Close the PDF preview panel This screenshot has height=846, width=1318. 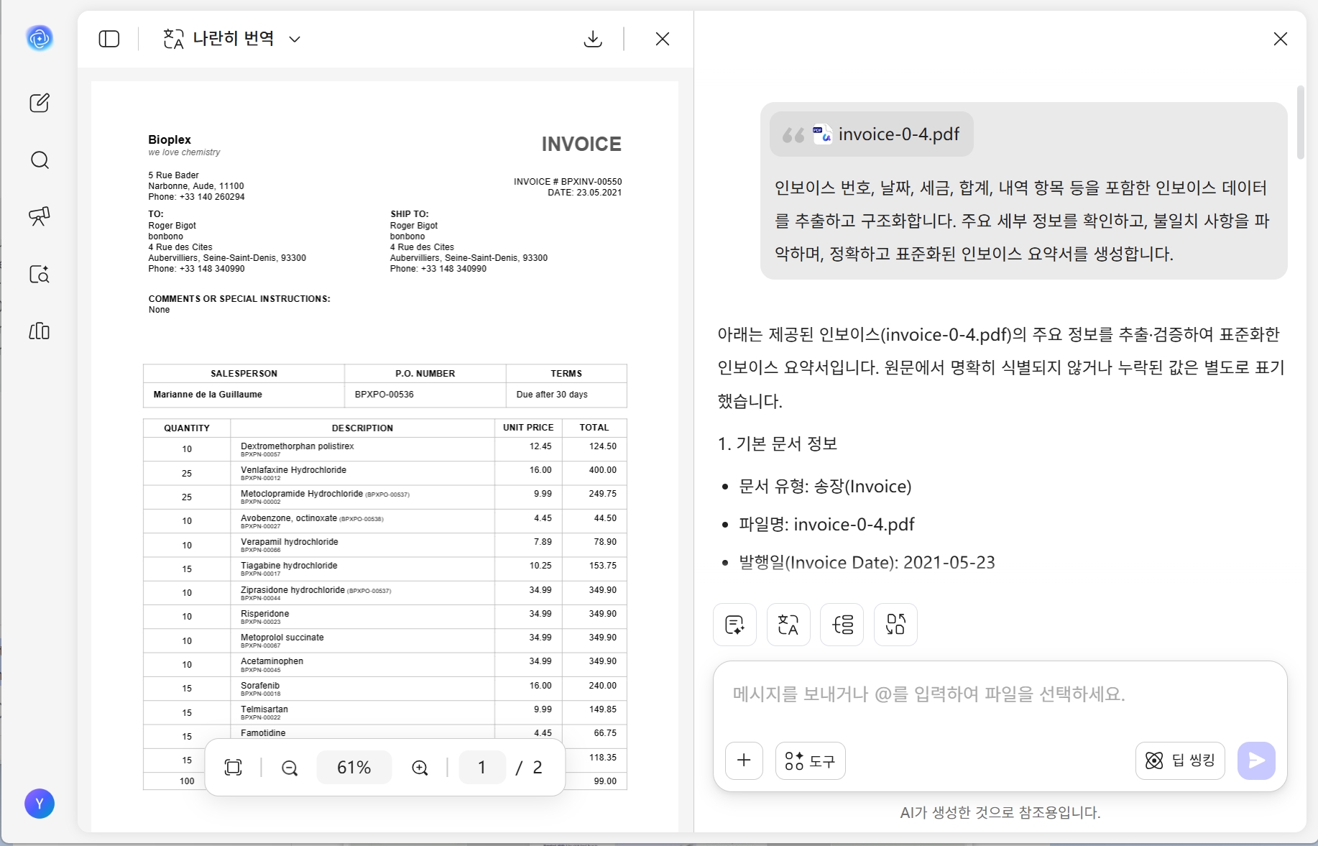pyautogui.click(x=663, y=39)
